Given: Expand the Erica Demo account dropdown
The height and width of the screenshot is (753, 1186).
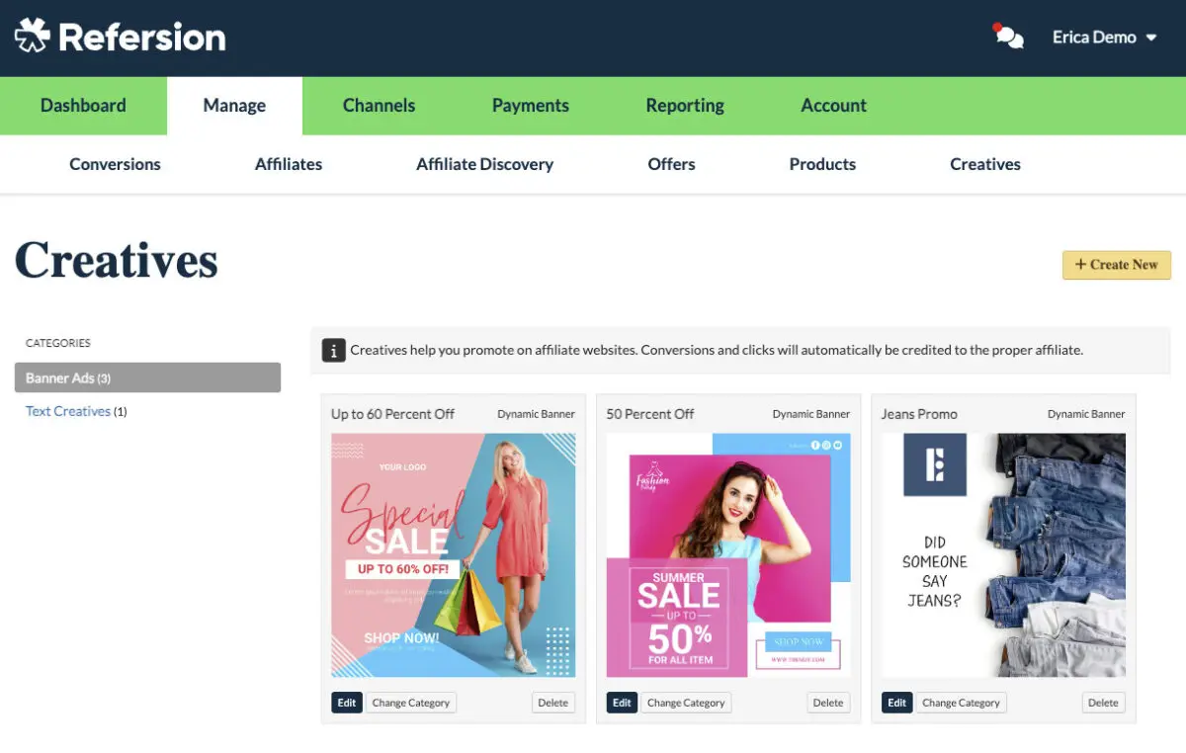Looking at the screenshot, I should (x=1104, y=38).
